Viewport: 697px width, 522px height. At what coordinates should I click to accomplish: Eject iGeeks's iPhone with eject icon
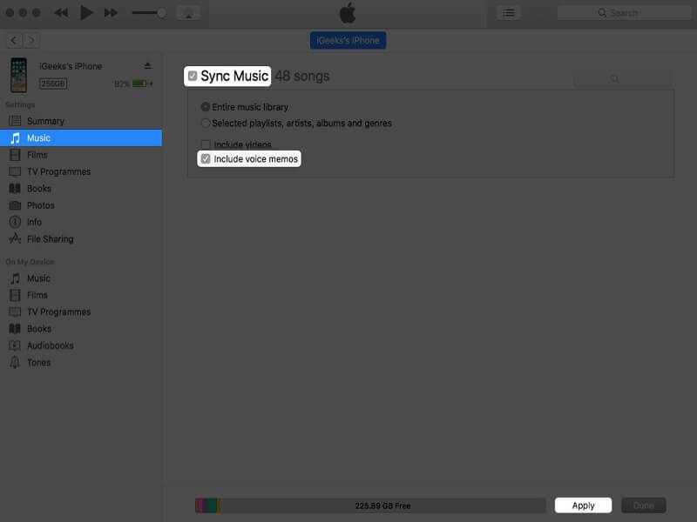(x=147, y=66)
